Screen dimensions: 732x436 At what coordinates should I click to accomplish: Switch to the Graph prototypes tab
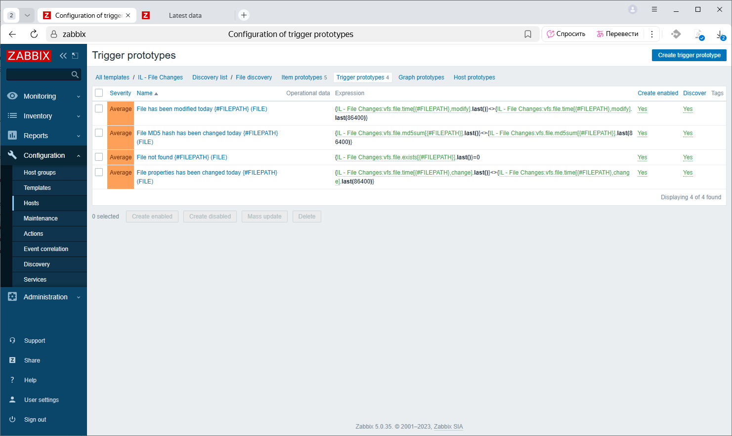tap(421, 77)
